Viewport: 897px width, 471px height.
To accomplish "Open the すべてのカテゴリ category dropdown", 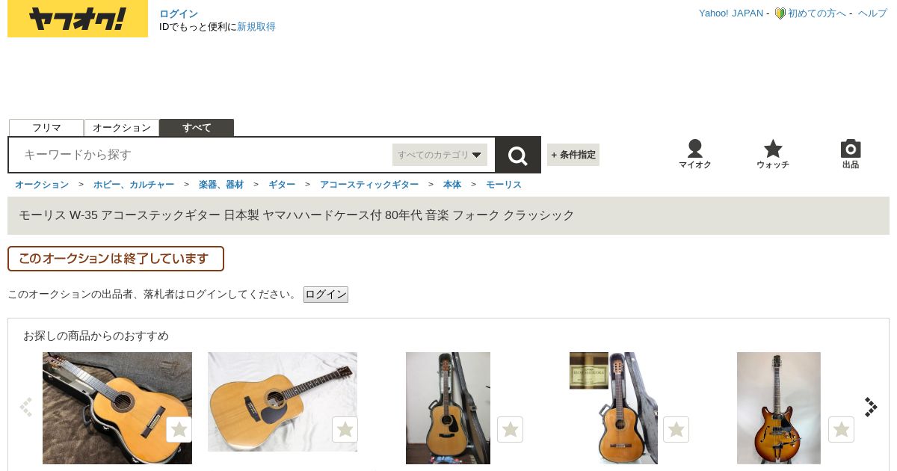I will pyautogui.click(x=440, y=155).
